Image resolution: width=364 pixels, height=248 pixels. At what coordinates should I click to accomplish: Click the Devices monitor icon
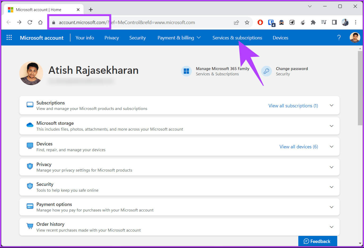(x=30, y=146)
